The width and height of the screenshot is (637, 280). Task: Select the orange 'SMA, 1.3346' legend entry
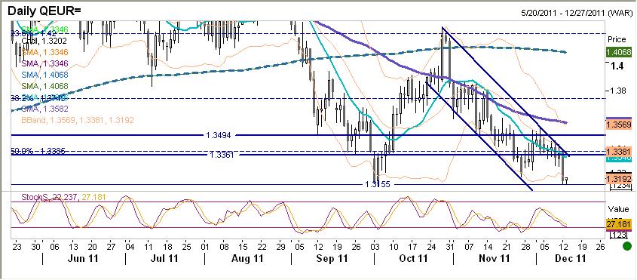(44, 52)
